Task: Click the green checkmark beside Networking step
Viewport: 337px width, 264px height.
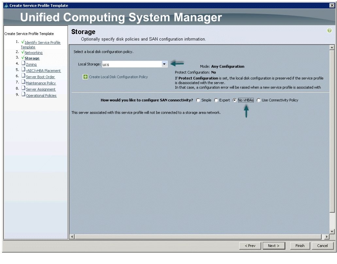Action: (x=23, y=52)
